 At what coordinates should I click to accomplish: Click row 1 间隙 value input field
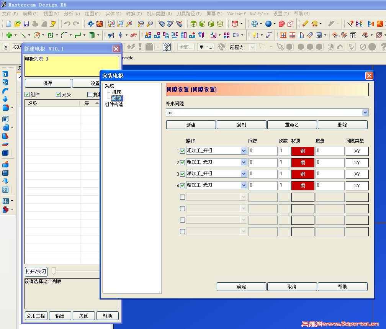tap(263, 151)
